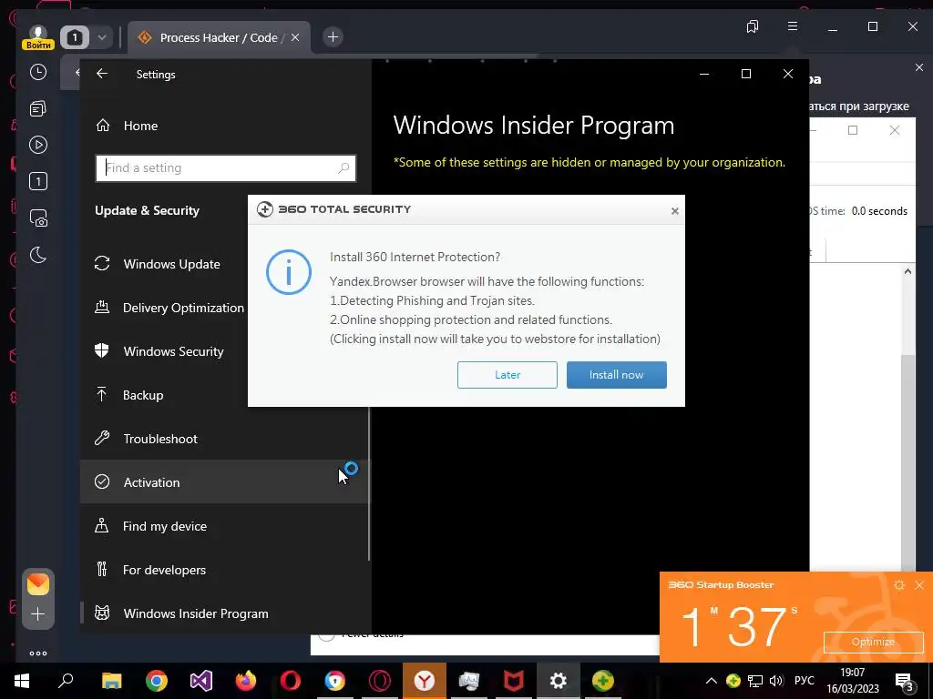933x699 pixels.
Task: Open volume control in system tray
Action: [x=776, y=681]
